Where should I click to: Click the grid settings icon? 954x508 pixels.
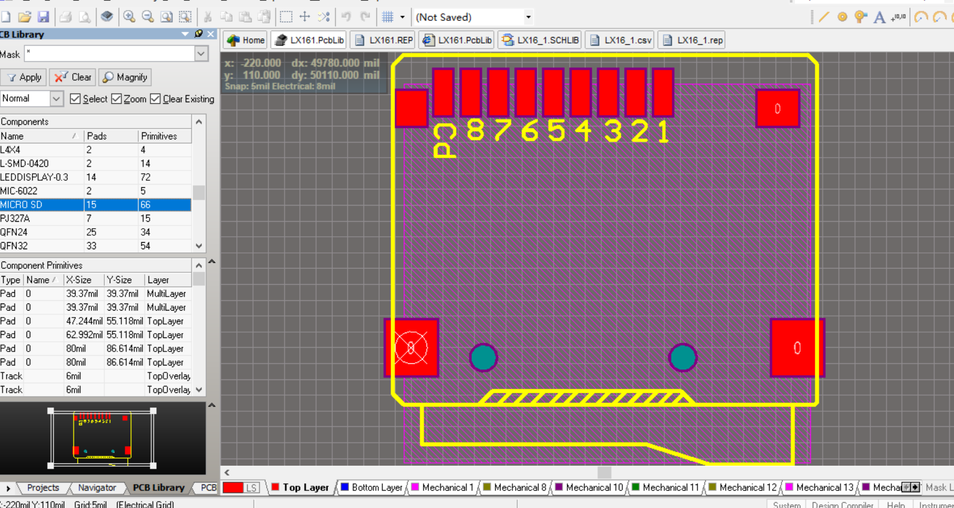pyautogui.click(x=387, y=17)
